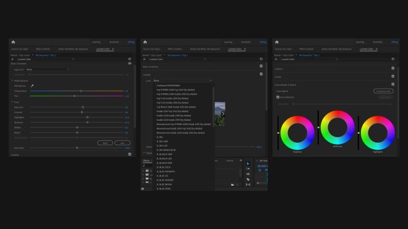
Task: Click the Home icon in the middle panel
Action: 145,42
